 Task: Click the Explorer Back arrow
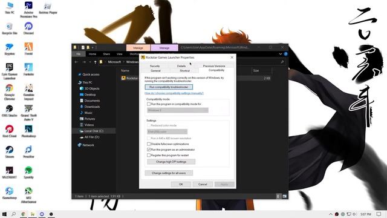click(76, 62)
